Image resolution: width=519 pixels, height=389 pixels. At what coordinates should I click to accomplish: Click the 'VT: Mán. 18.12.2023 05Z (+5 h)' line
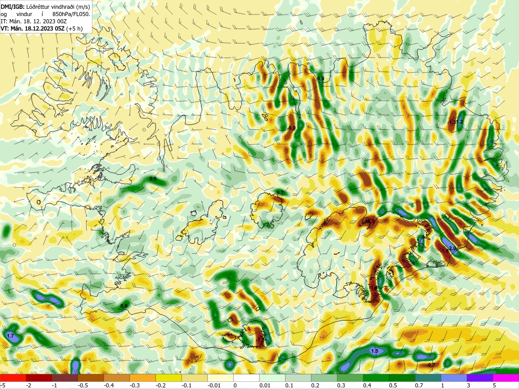coord(42,29)
